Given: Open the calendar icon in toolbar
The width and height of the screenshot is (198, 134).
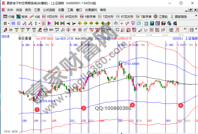Looking at the screenshot, I should [x=146, y=23].
